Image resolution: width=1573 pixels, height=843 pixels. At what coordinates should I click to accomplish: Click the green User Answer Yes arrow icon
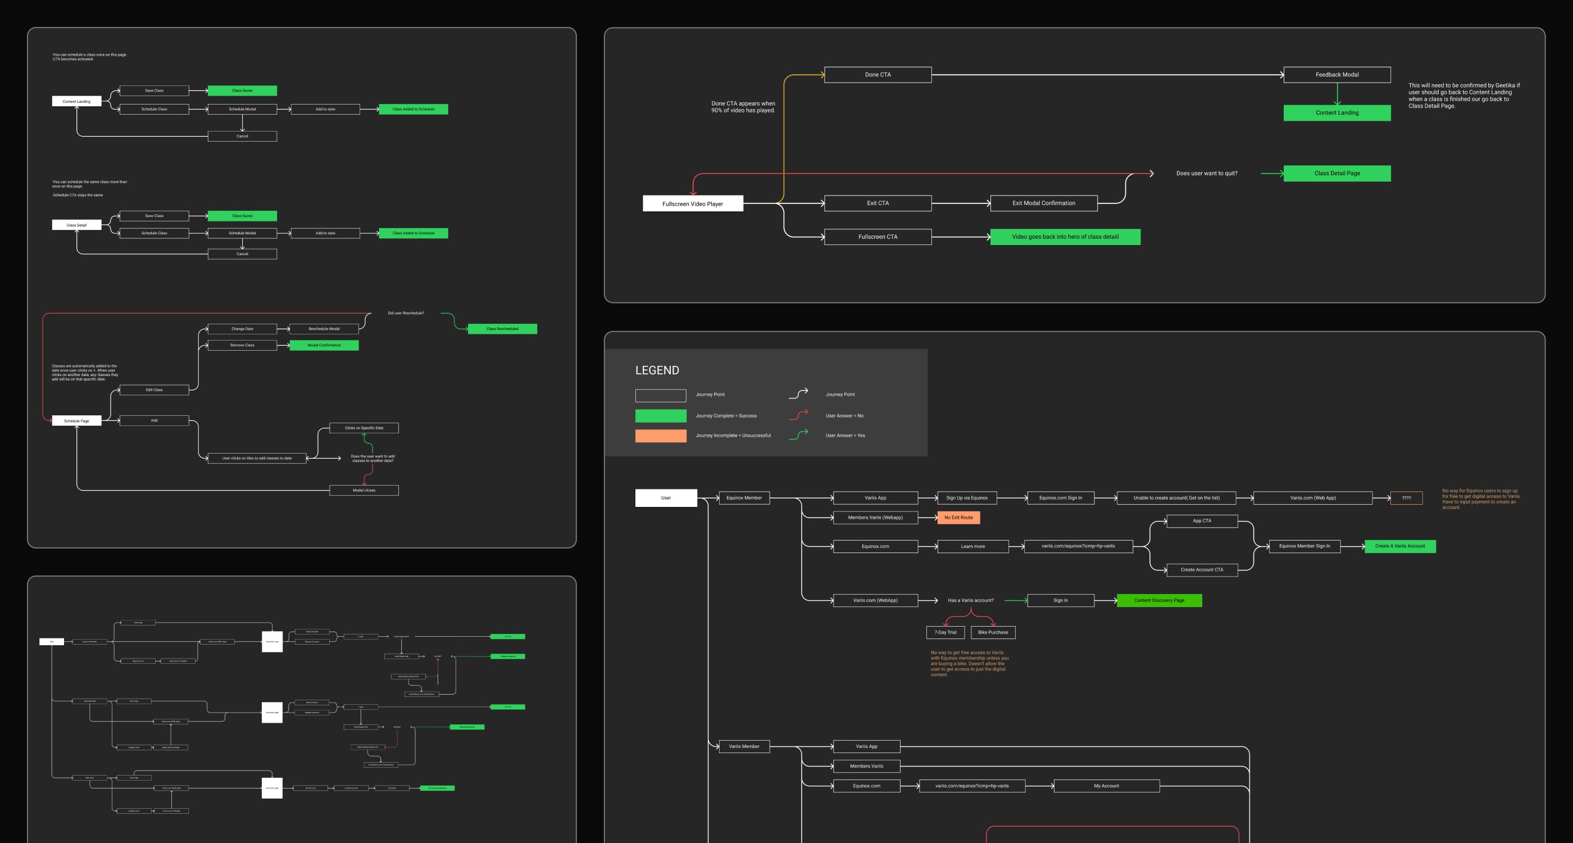point(798,434)
